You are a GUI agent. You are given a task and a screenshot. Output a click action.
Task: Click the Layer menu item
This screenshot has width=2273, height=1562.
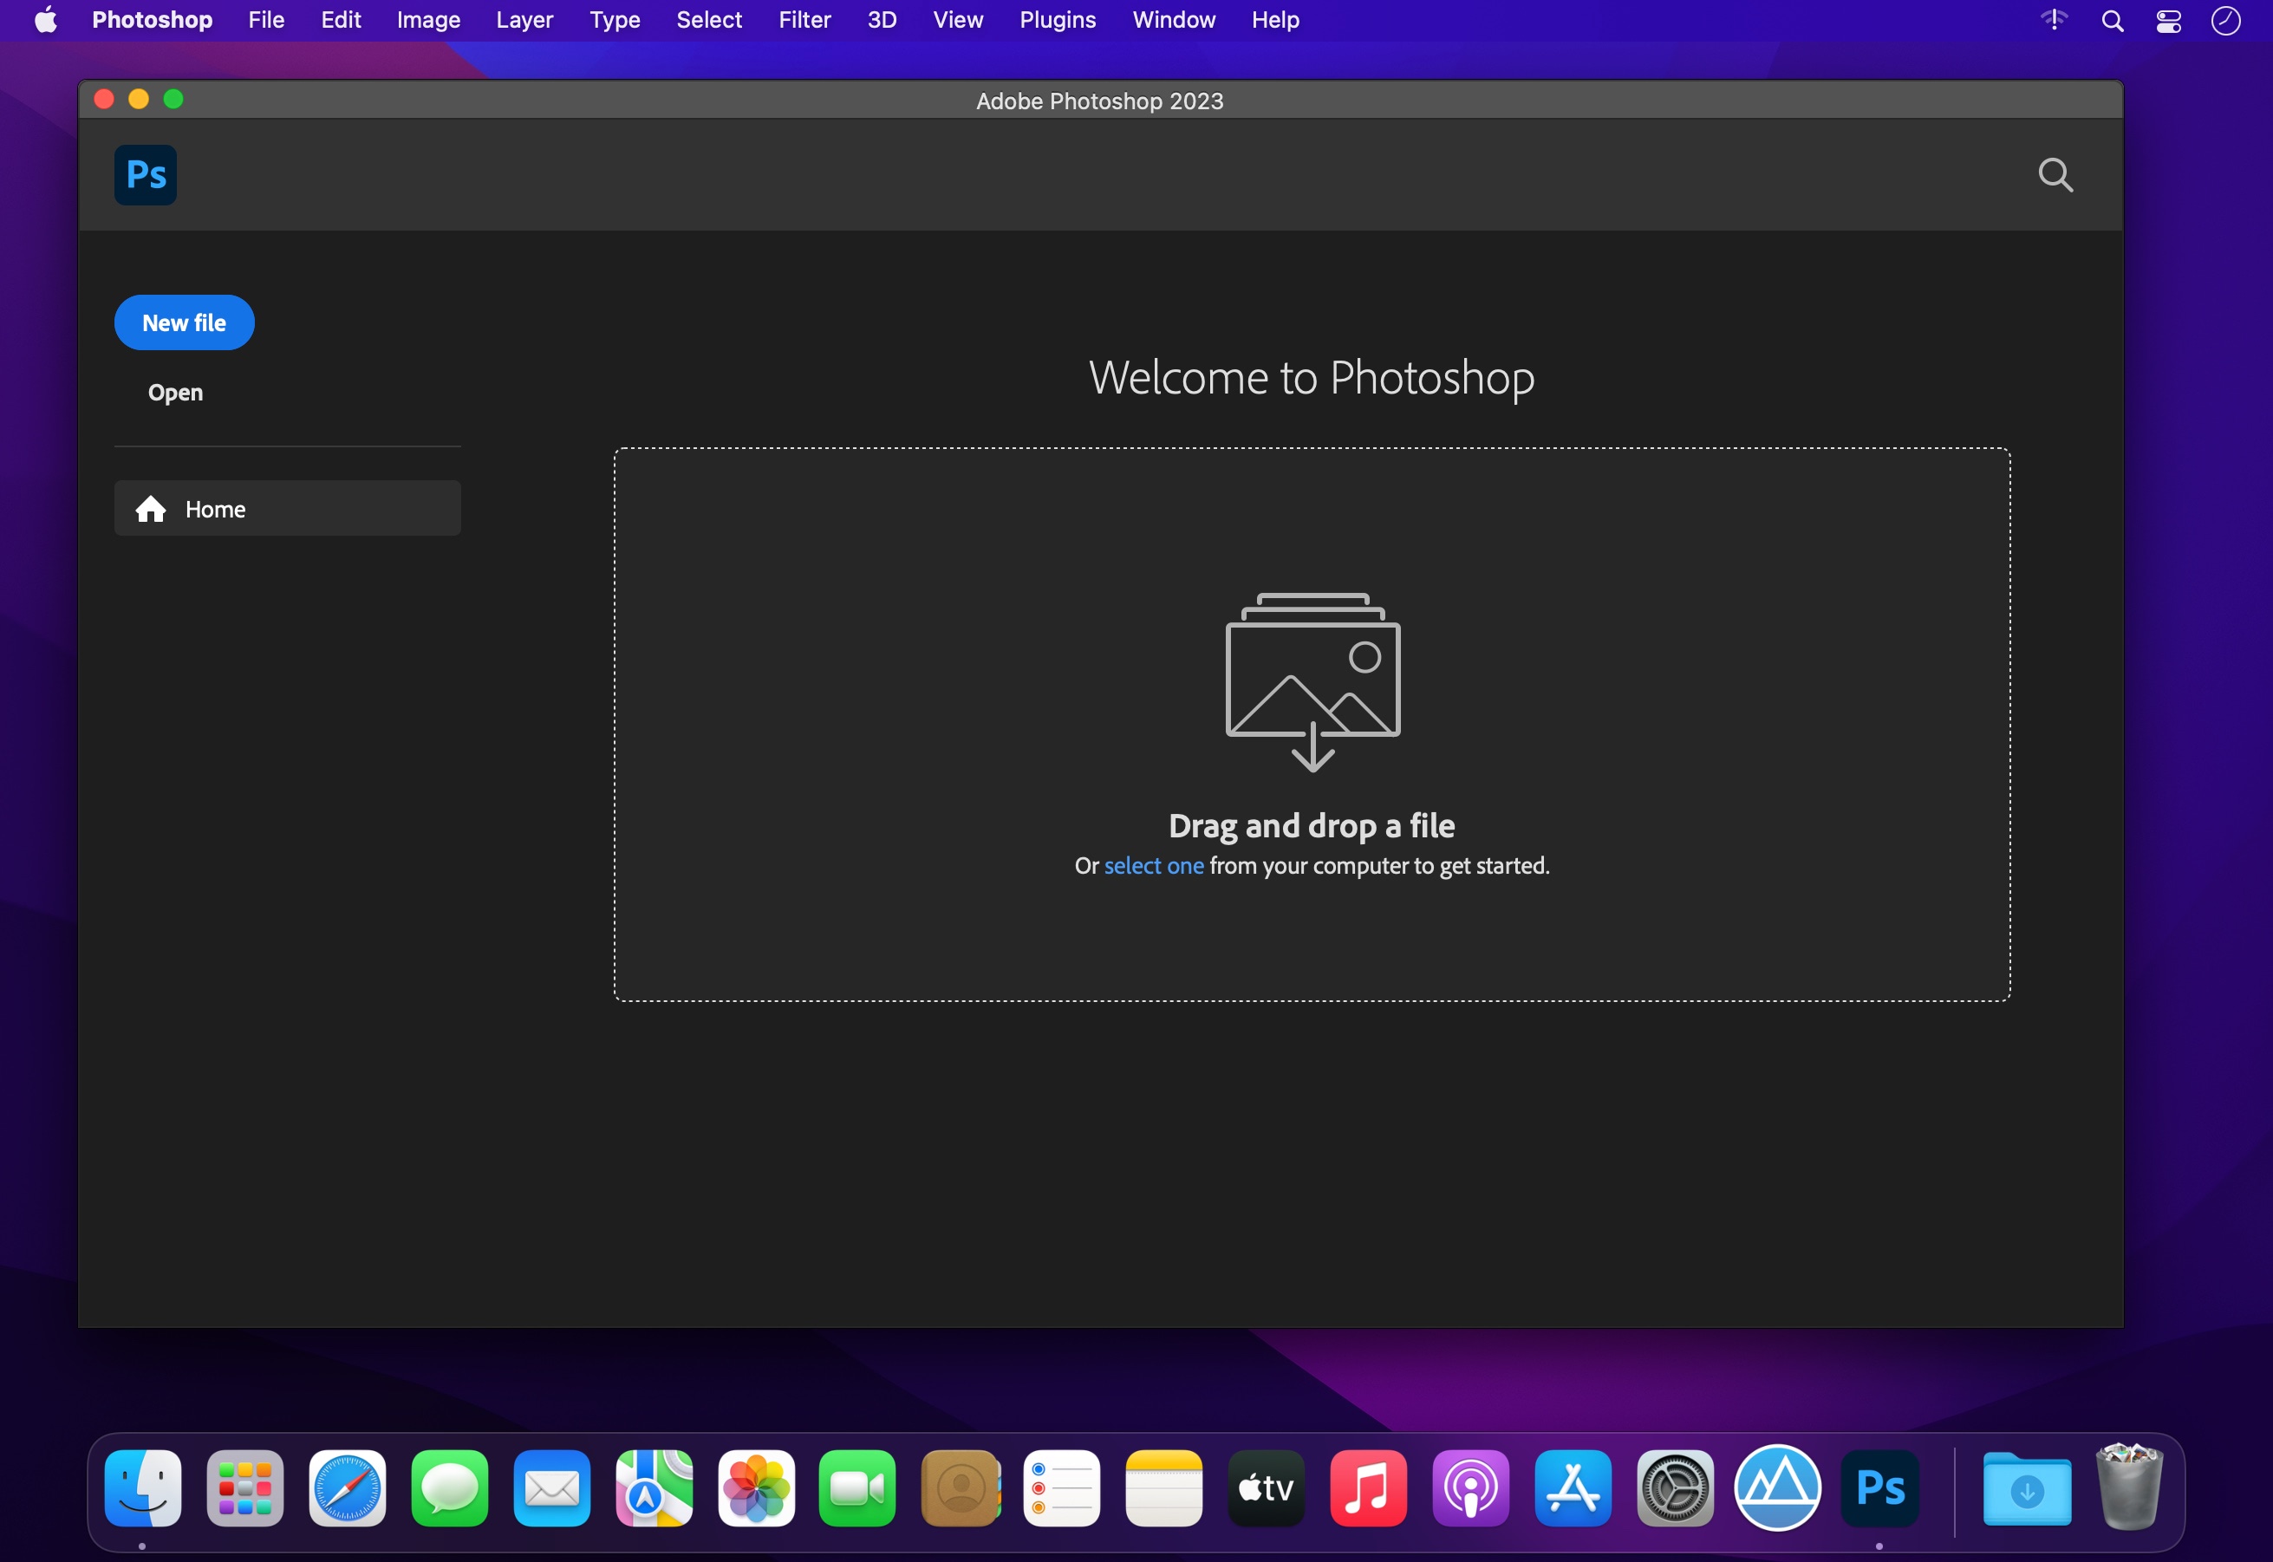524,21
